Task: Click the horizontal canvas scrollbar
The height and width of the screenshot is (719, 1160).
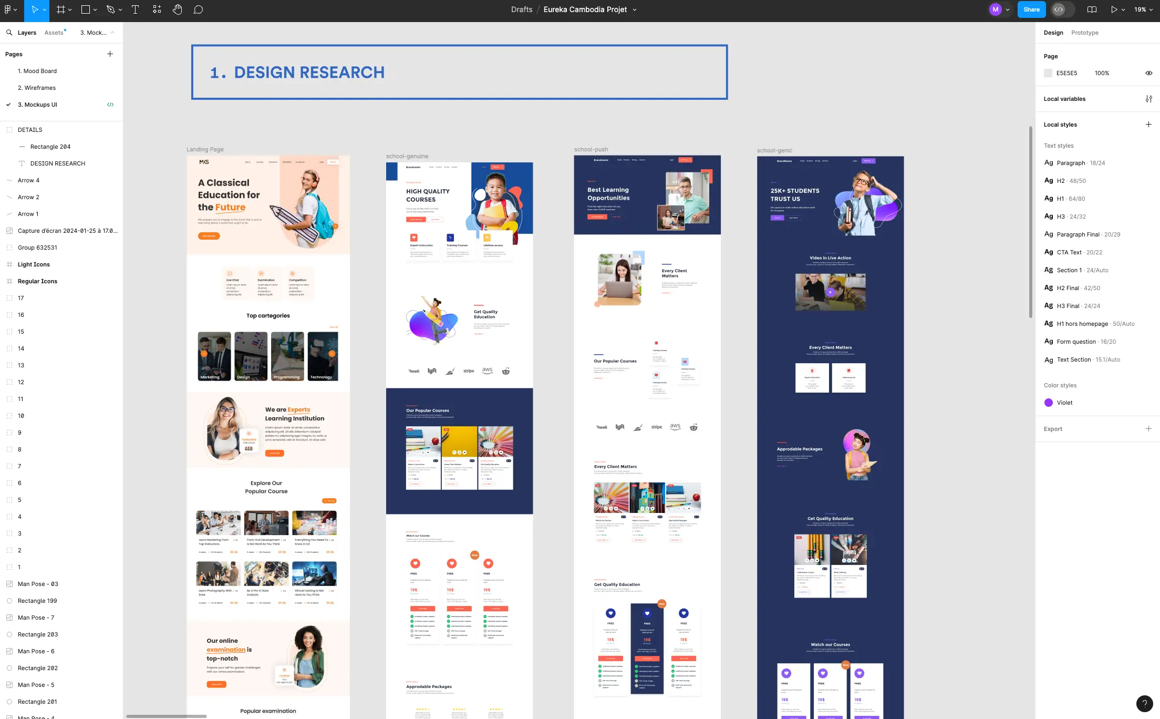Action: tap(166, 716)
